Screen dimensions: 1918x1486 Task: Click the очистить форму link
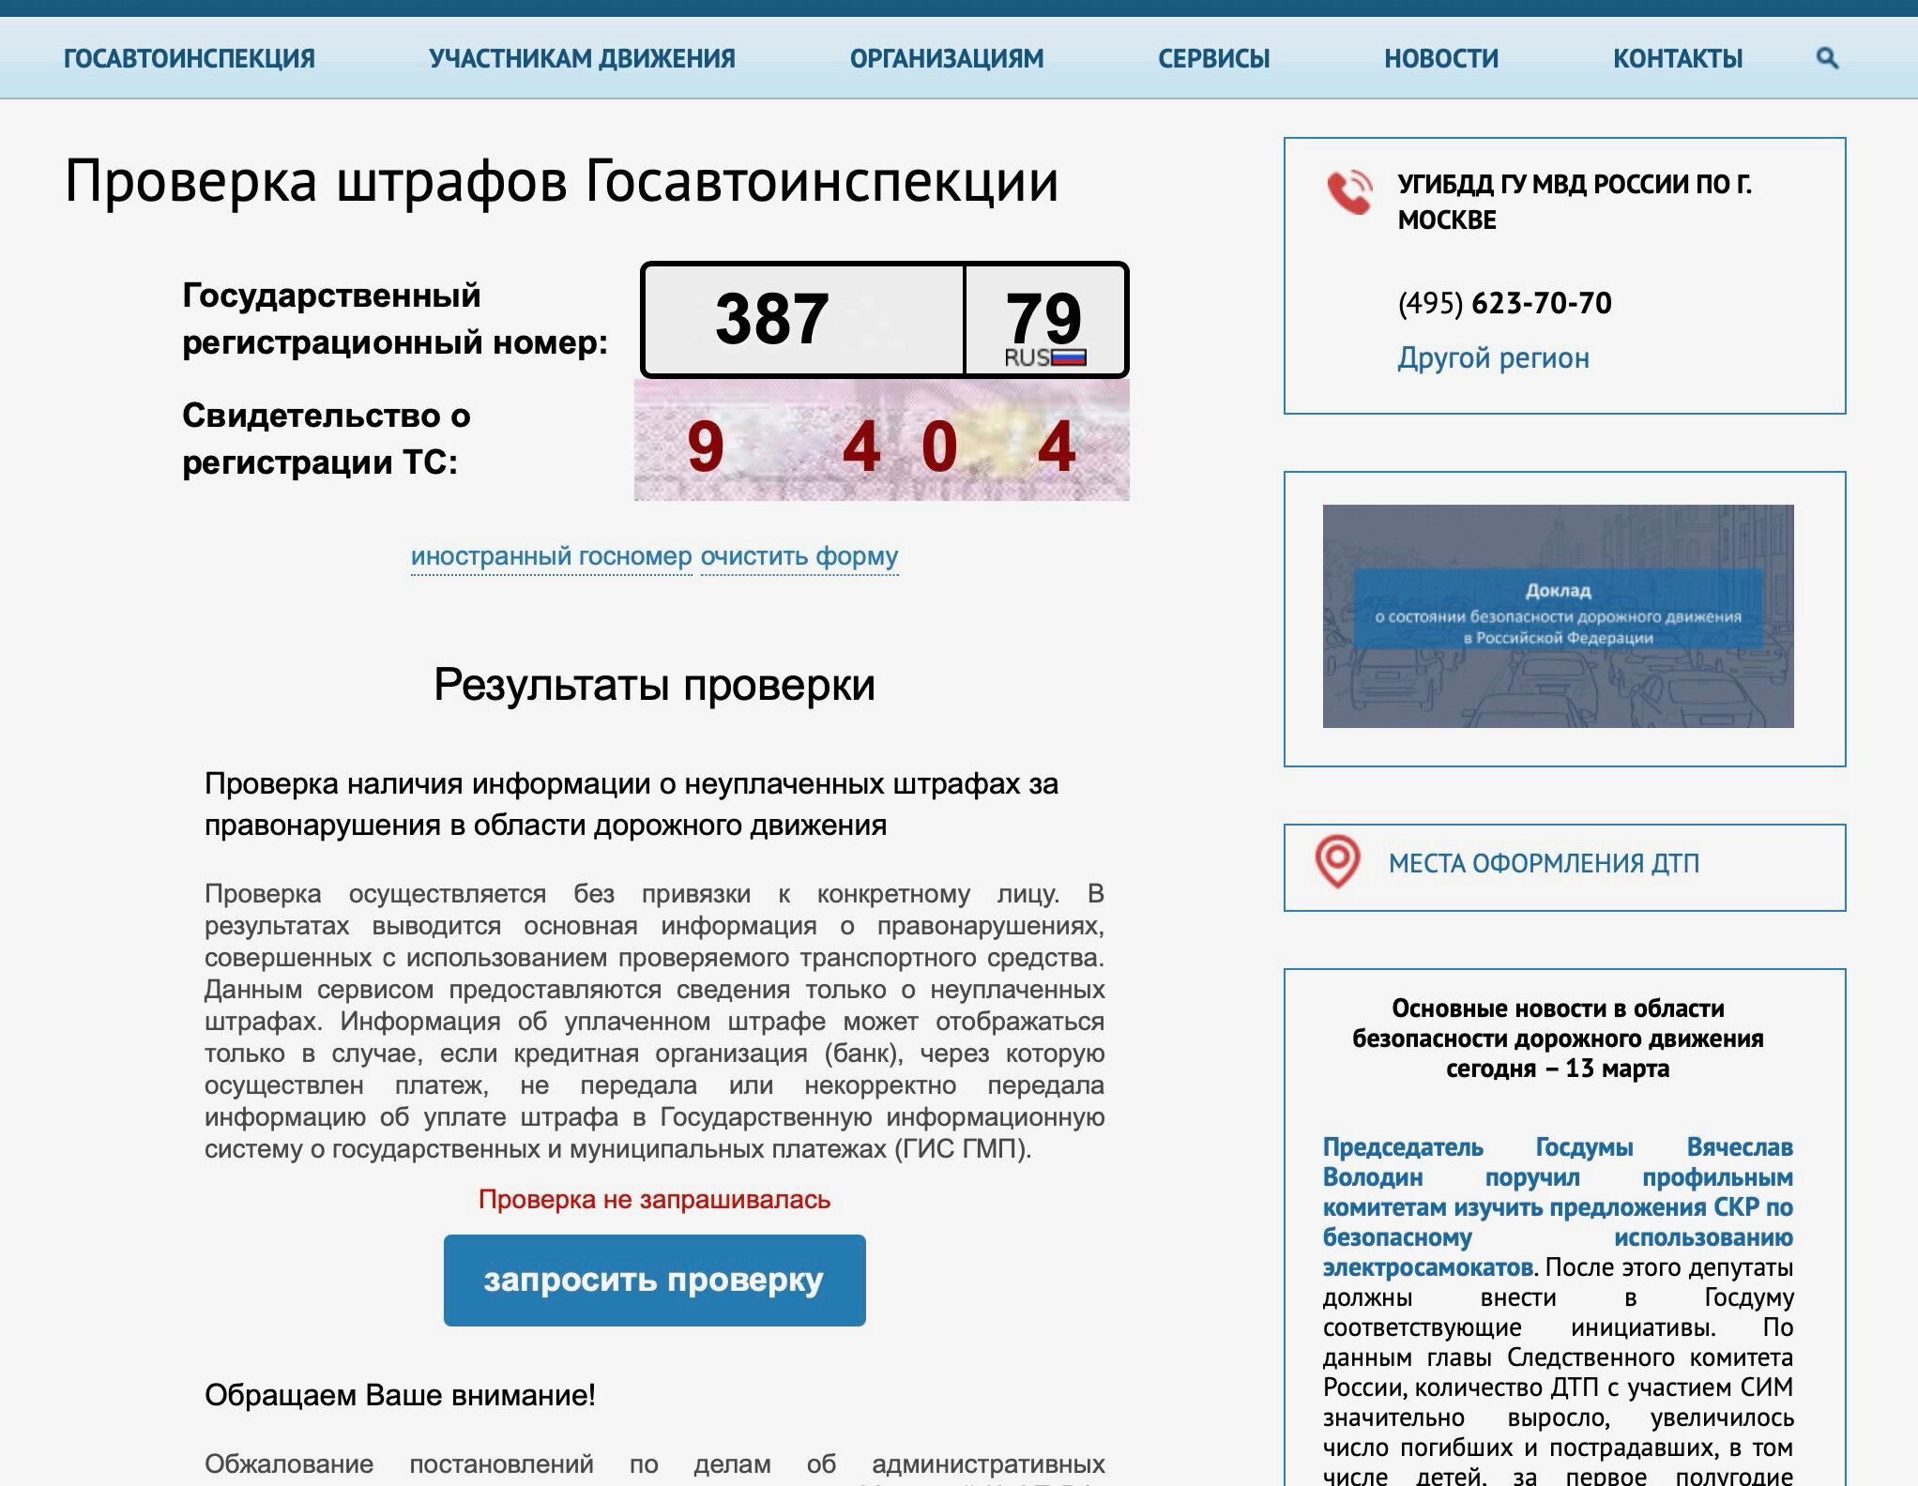pyautogui.click(x=799, y=556)
